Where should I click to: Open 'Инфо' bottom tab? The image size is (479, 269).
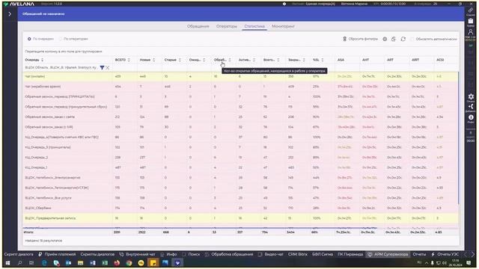pyautogui.click(x=168, y=254)
